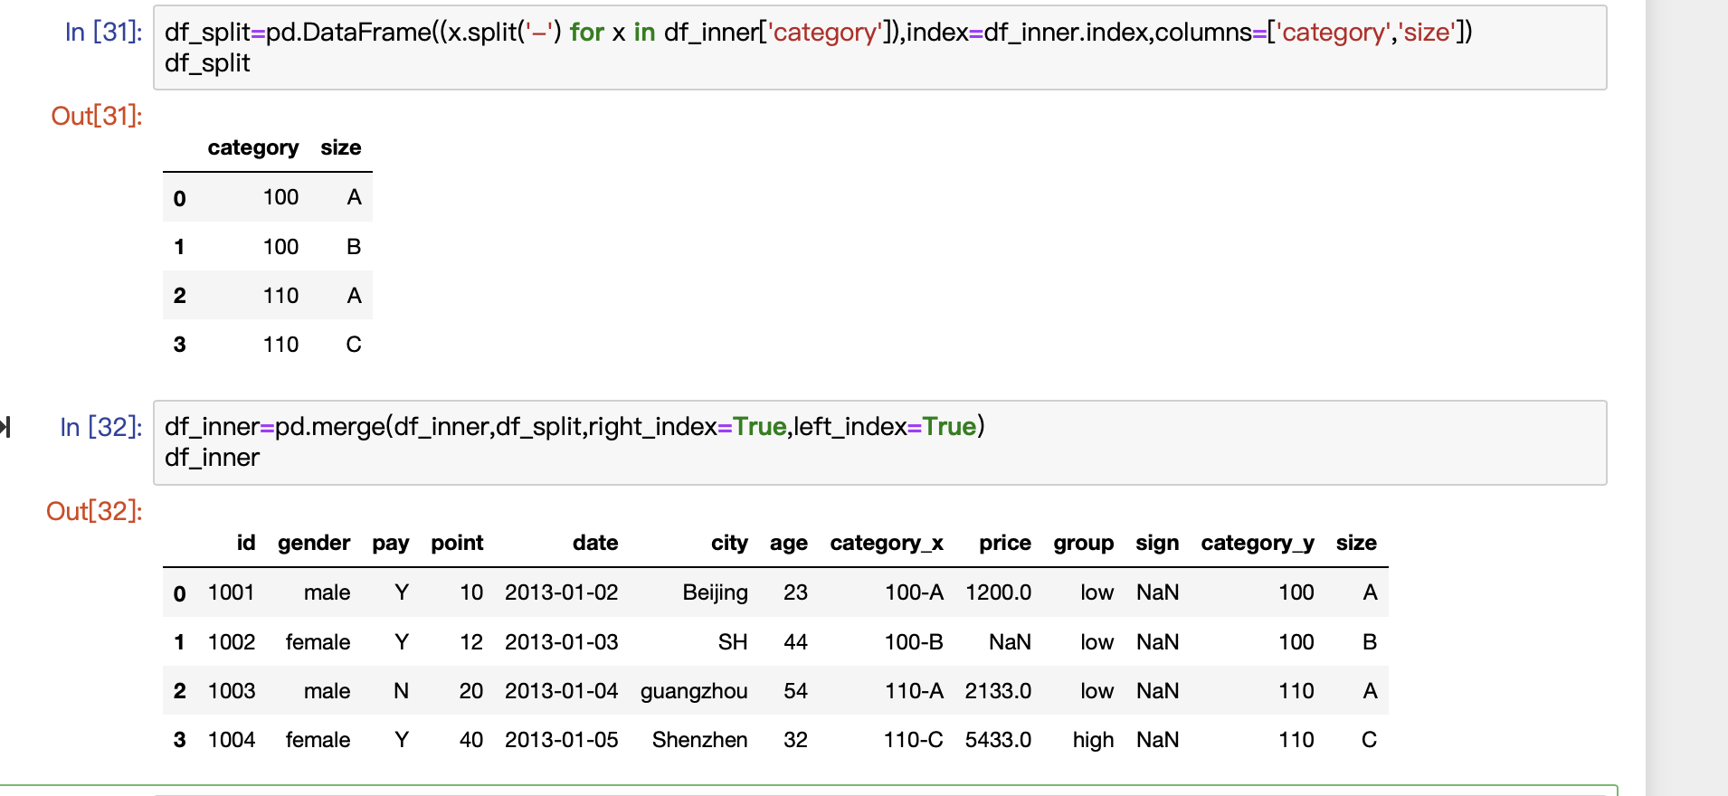Focus the pd.merge code cell editor
The height and width of the screenshot is (796, 1728).
tap(814, 442)
